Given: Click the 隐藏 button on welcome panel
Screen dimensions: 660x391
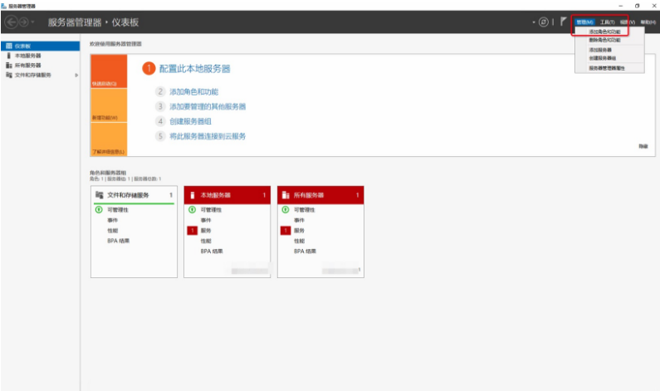Looking at the screenshot, I should 643,146.
